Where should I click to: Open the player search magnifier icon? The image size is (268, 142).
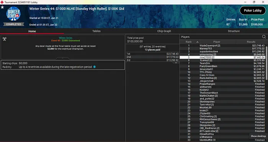pyautogui.click(x=264, y=37)
